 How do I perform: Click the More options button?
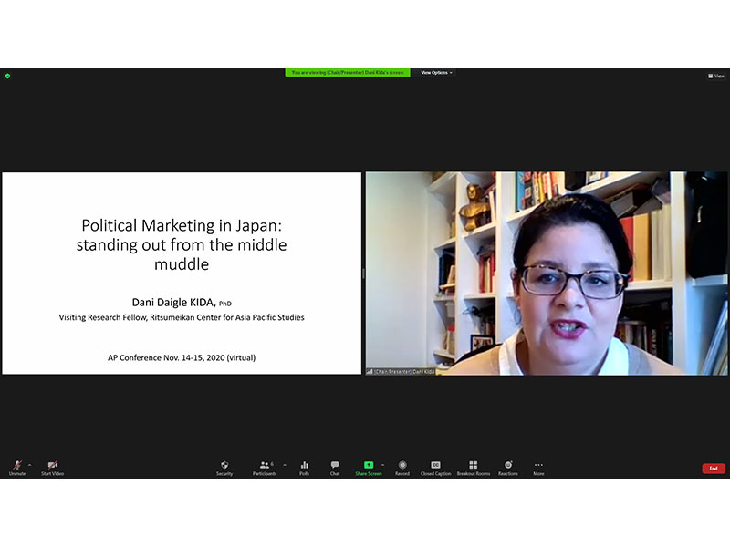(538, 467)
